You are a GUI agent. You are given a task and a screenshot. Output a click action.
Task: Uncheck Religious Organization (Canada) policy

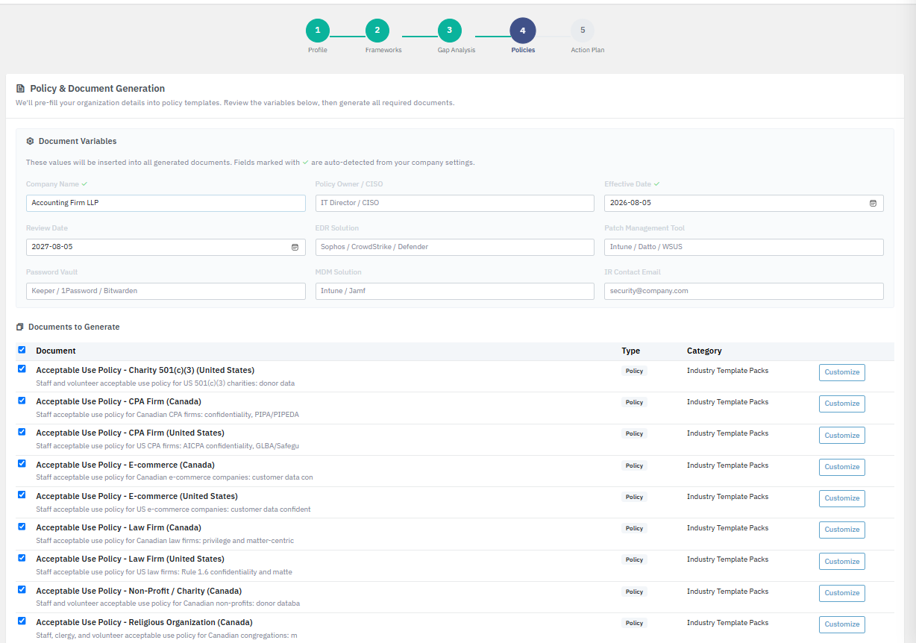point(22,621)
